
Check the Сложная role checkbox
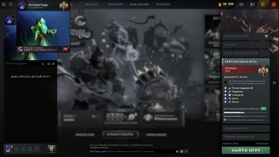coord(225,95)
